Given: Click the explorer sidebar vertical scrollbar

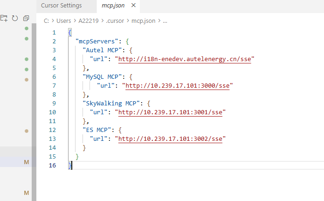Looking at the screenshot, I should pyautogui.click(x=34, y=111).
